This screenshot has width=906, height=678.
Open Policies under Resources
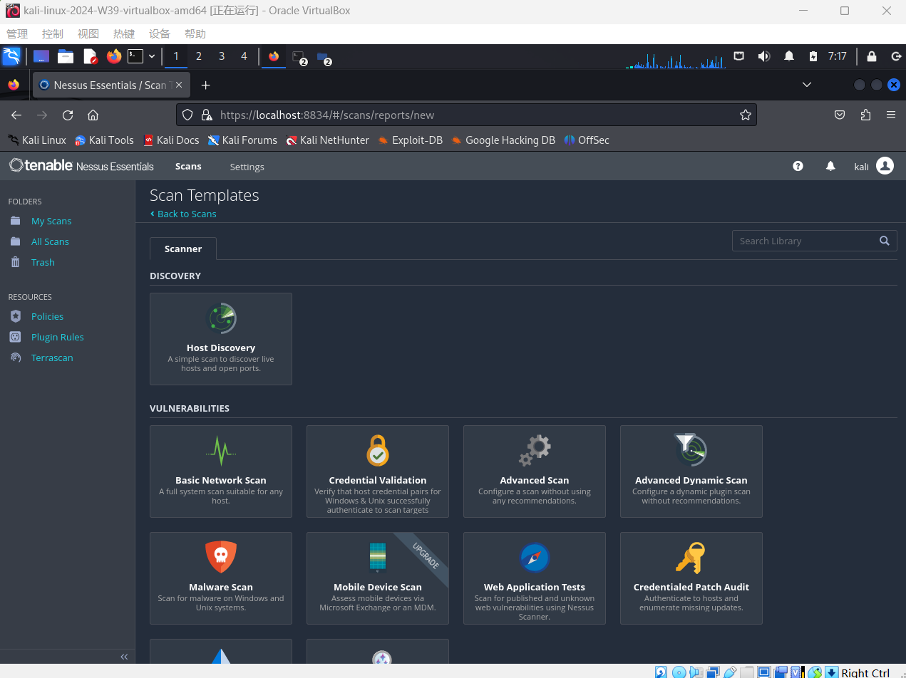[47, 316]
